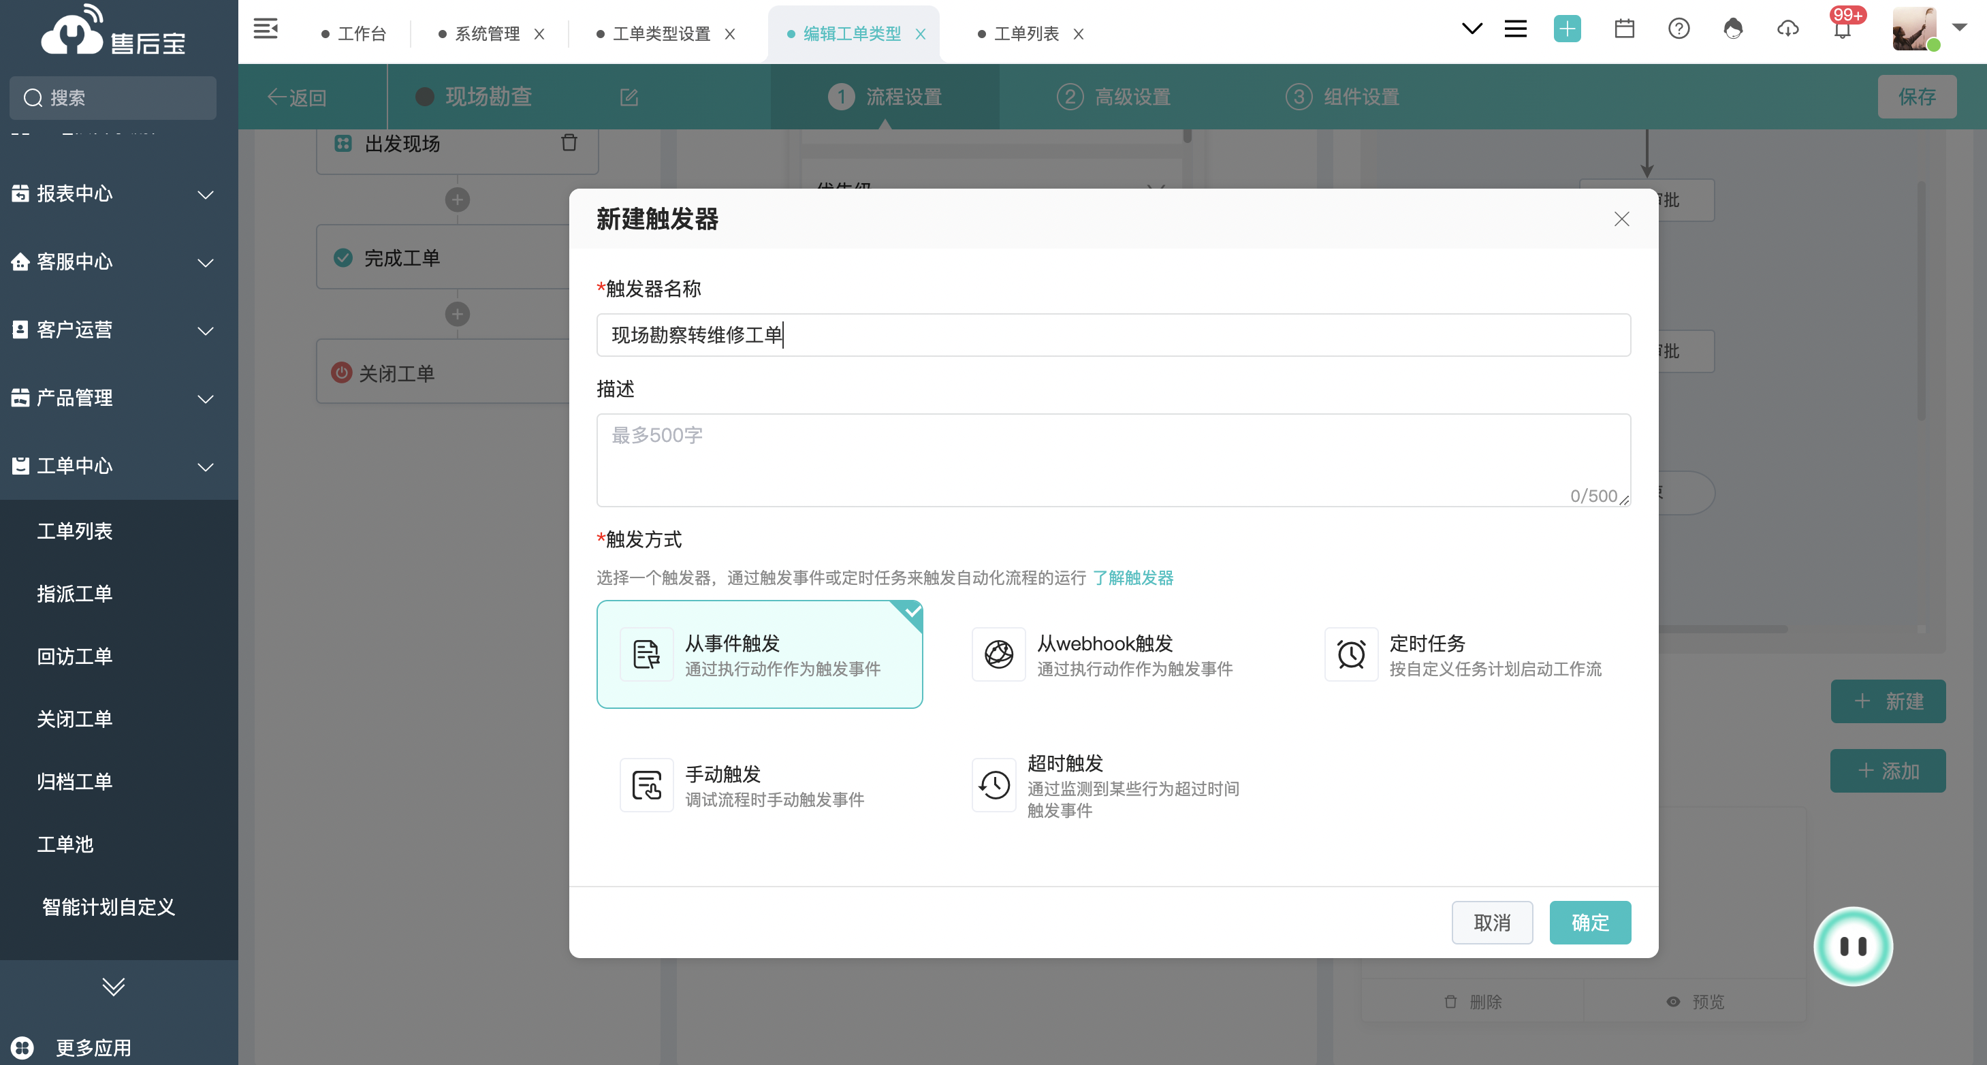This screenshot has width=1987, height=1065.
Task: Close the 工单类型设置 tab
Action: click(730, 34)
